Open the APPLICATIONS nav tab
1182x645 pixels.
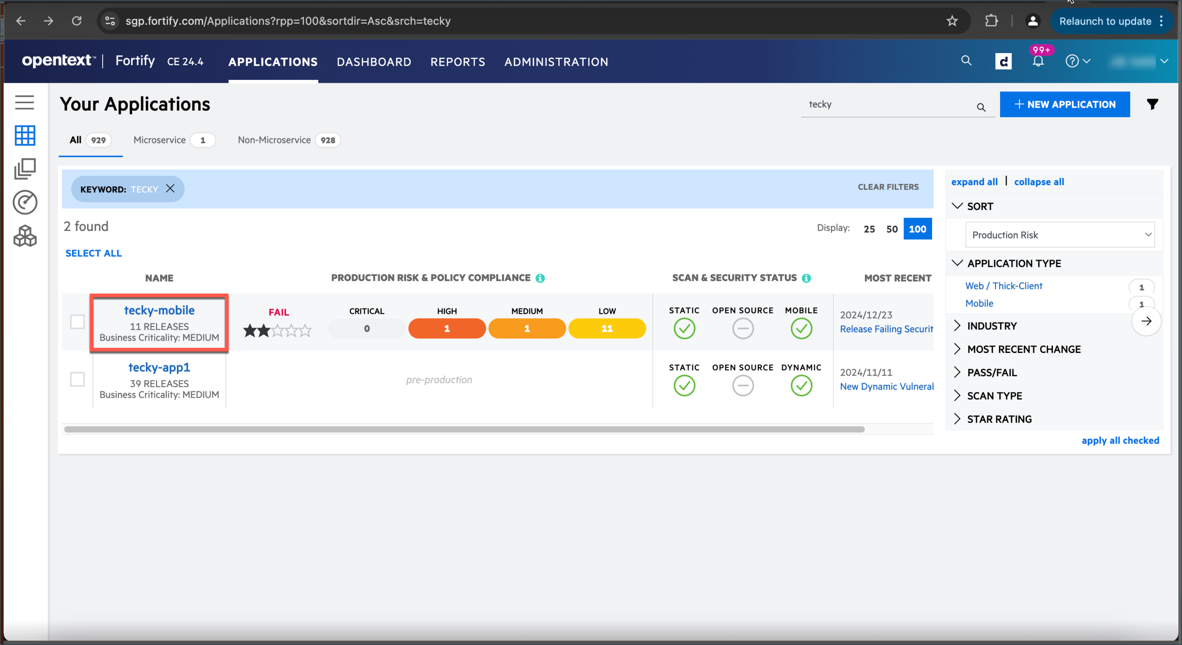click(x=273, y=61)
